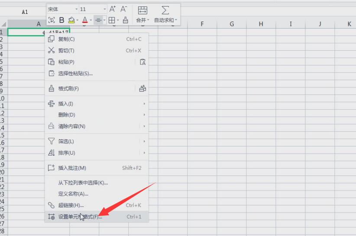The width and height of the screenshot is (356, 236).
Task: Click the center alignment icon
Action: point(98,20)
